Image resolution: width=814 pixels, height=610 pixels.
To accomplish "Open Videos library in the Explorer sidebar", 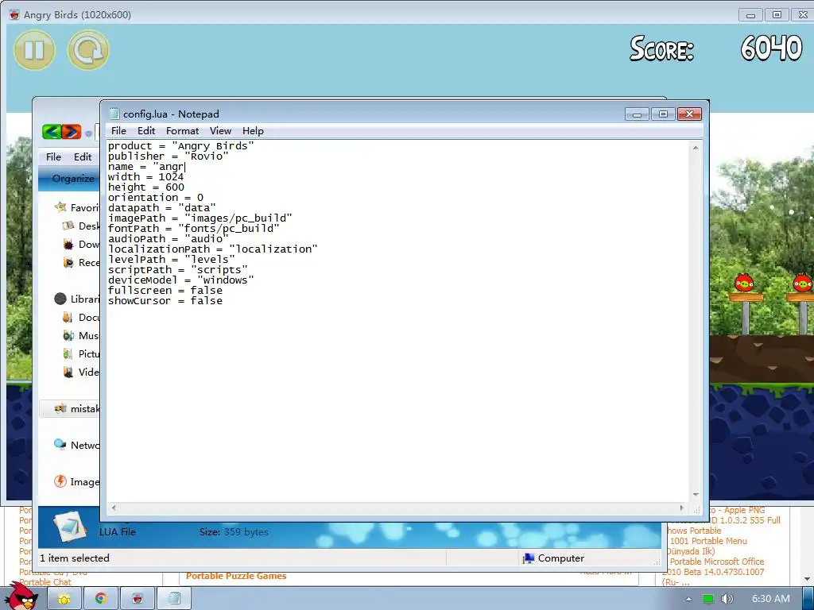I will [81, 372].
